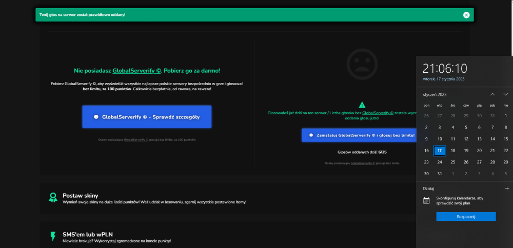Select January 14 in the calendar
Screen dimensions: 513x248
(x=492, y=139)
